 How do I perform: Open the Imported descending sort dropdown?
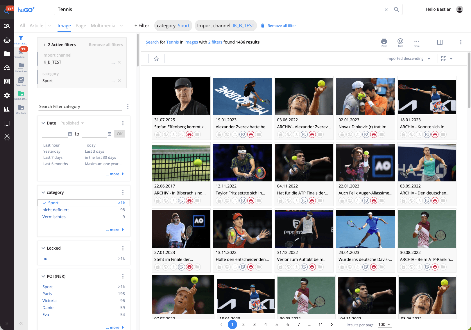point(408,59)
